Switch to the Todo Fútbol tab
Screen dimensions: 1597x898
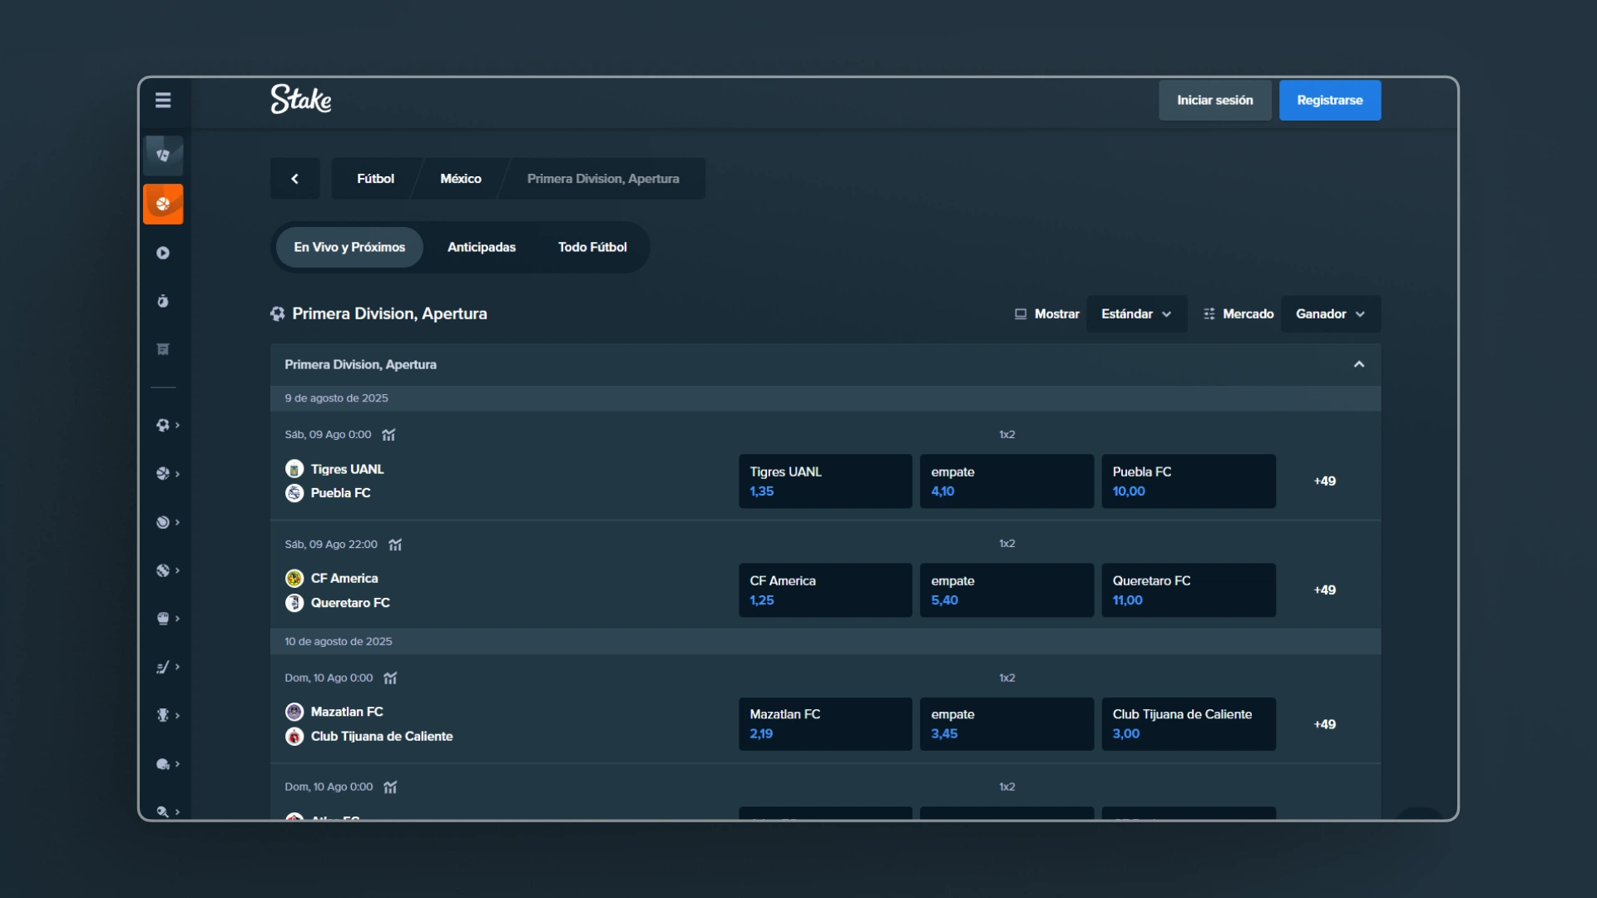point(592,247)
